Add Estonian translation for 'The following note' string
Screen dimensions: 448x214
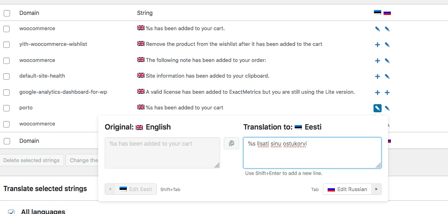(x=378, y=61)
